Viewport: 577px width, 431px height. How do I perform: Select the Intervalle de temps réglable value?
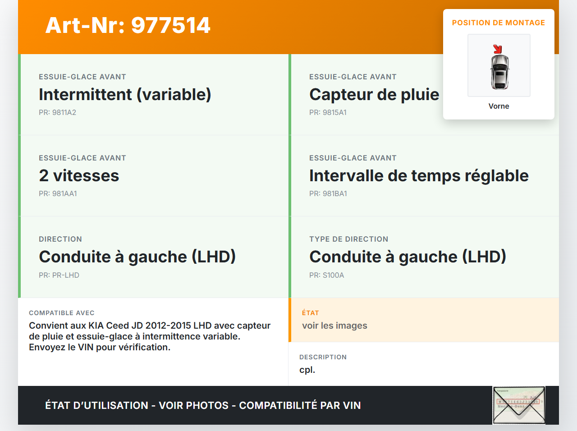point(419,175)
